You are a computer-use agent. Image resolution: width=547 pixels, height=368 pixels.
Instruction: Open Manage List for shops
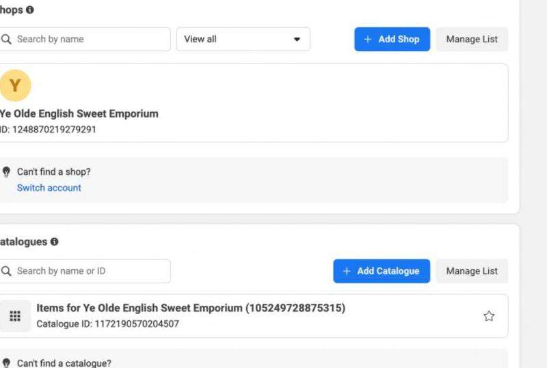pos(472,40)
